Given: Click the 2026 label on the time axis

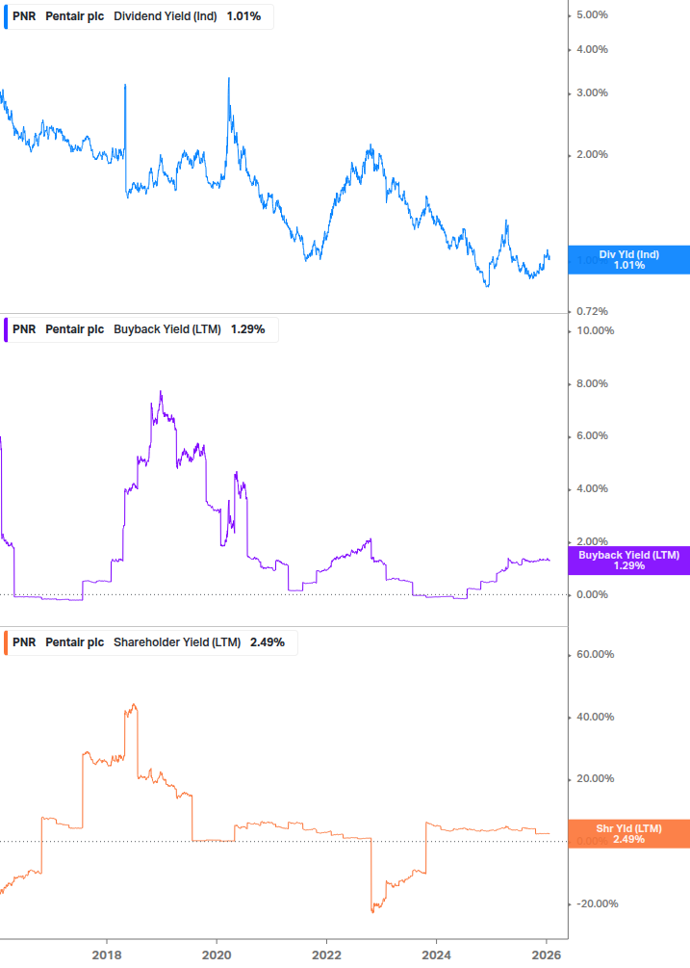Looking at the screenshot, I should click(x=546, y=955).
